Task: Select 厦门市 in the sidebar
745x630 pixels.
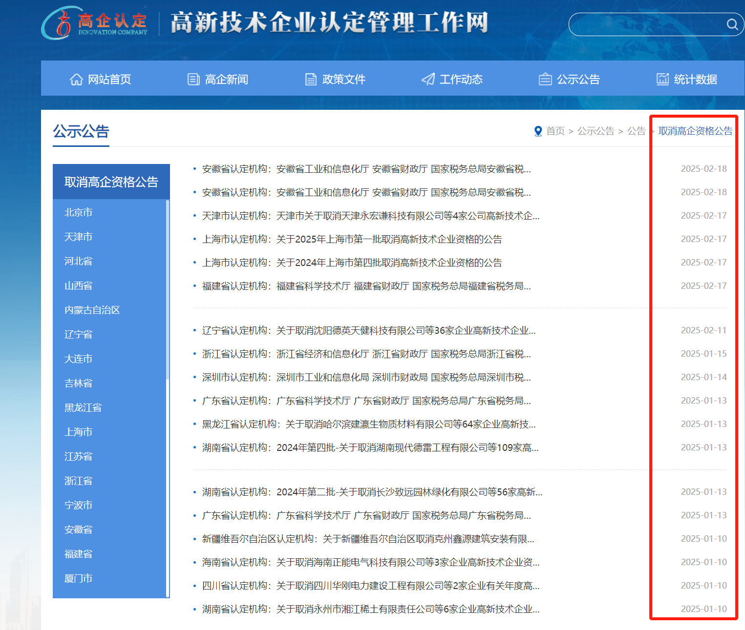Action: tap(79, 578)
